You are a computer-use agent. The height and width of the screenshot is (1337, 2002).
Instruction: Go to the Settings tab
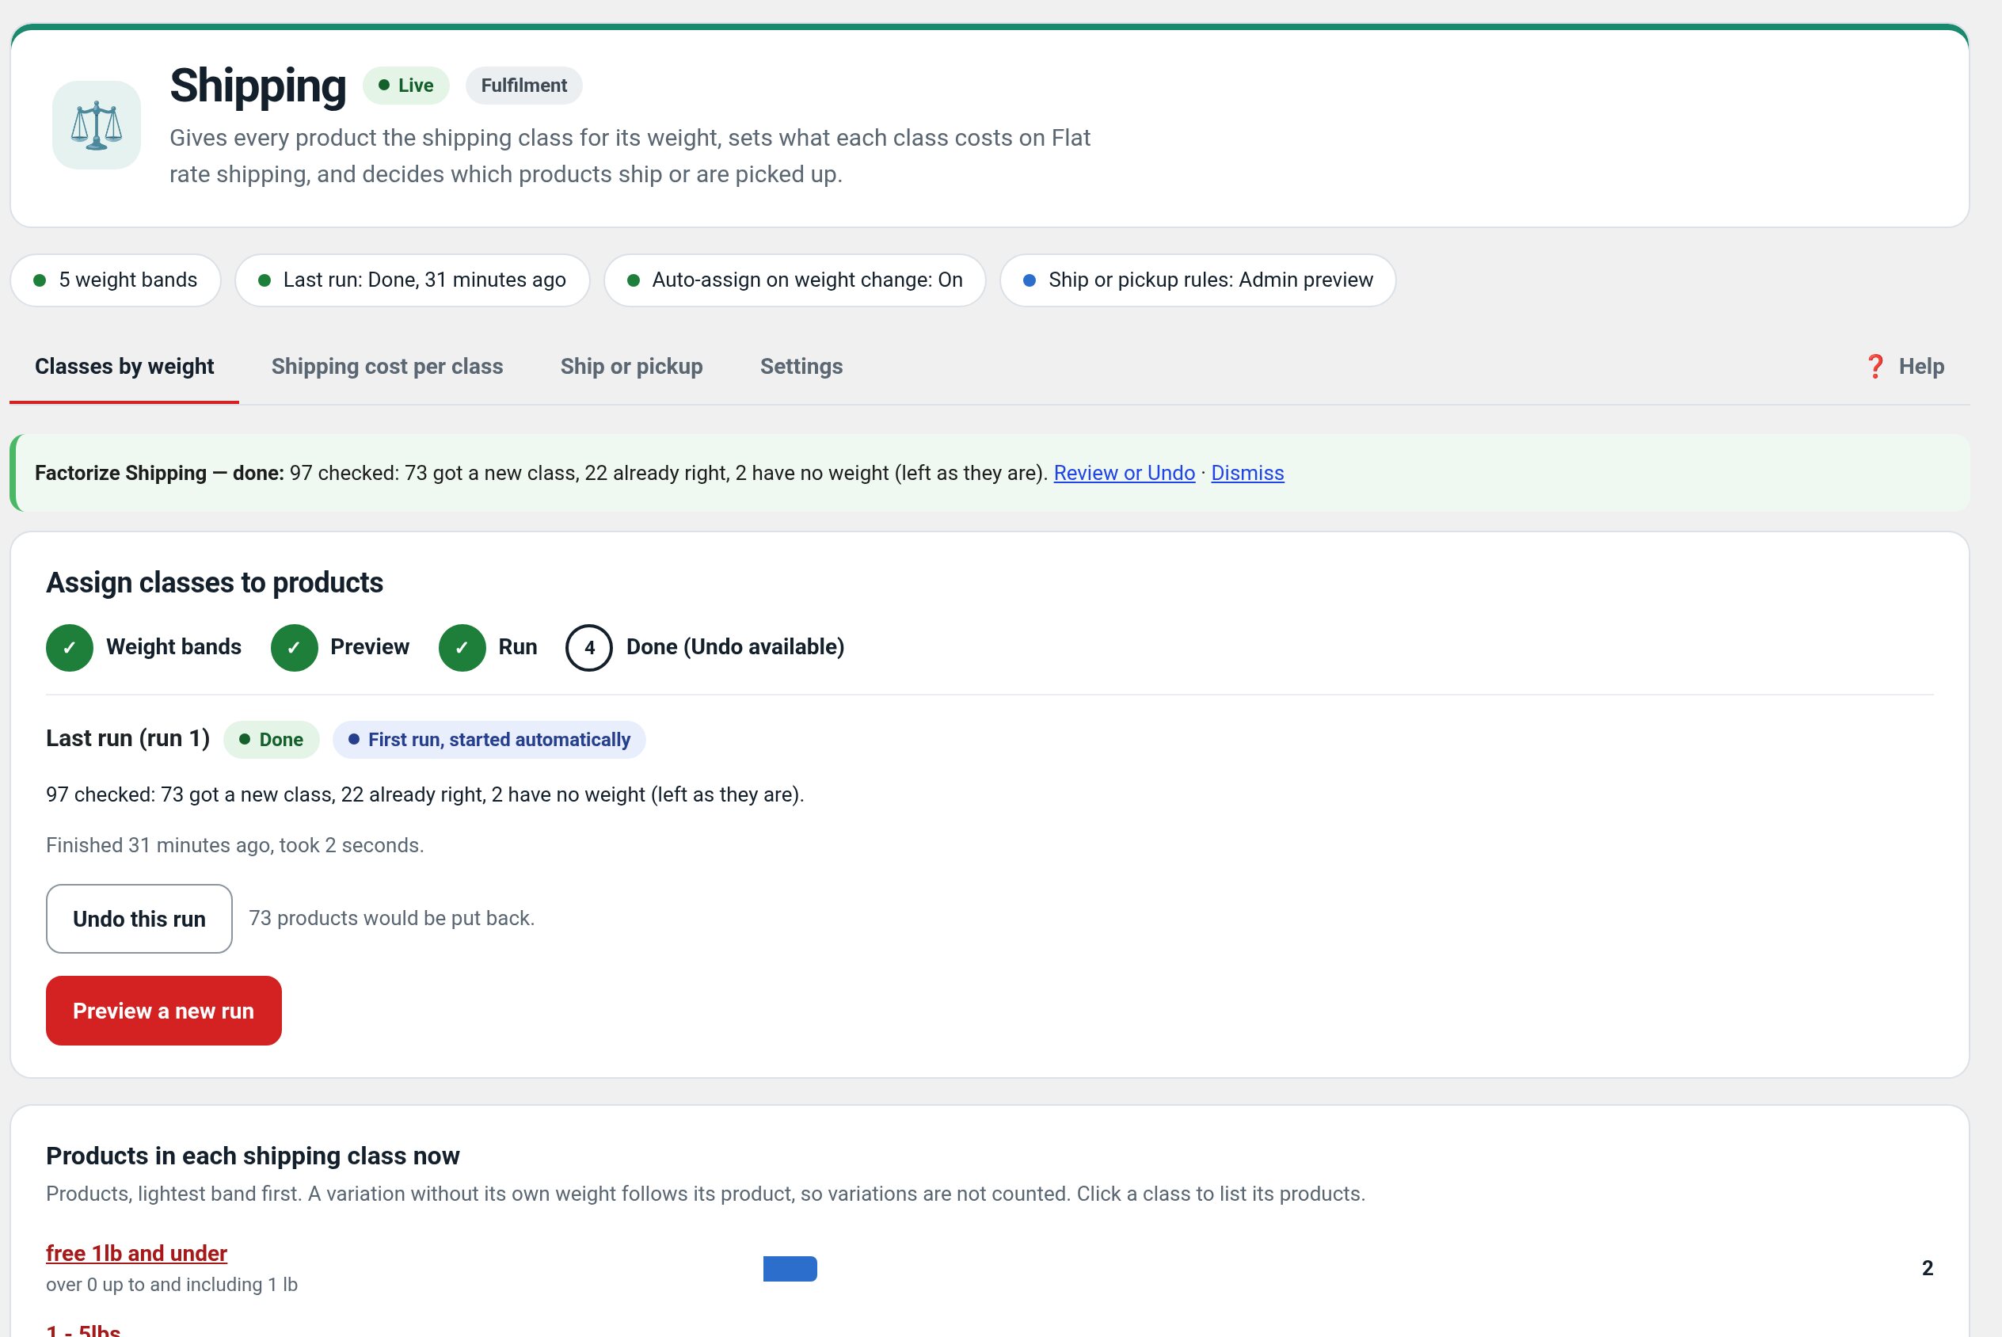[x=801, y=367]
